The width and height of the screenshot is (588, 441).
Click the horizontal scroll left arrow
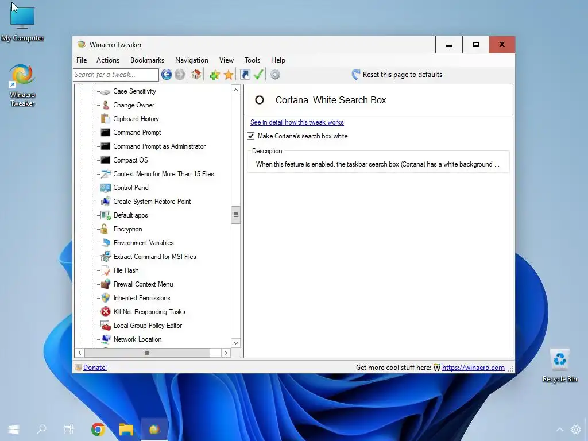click(79, 353)
